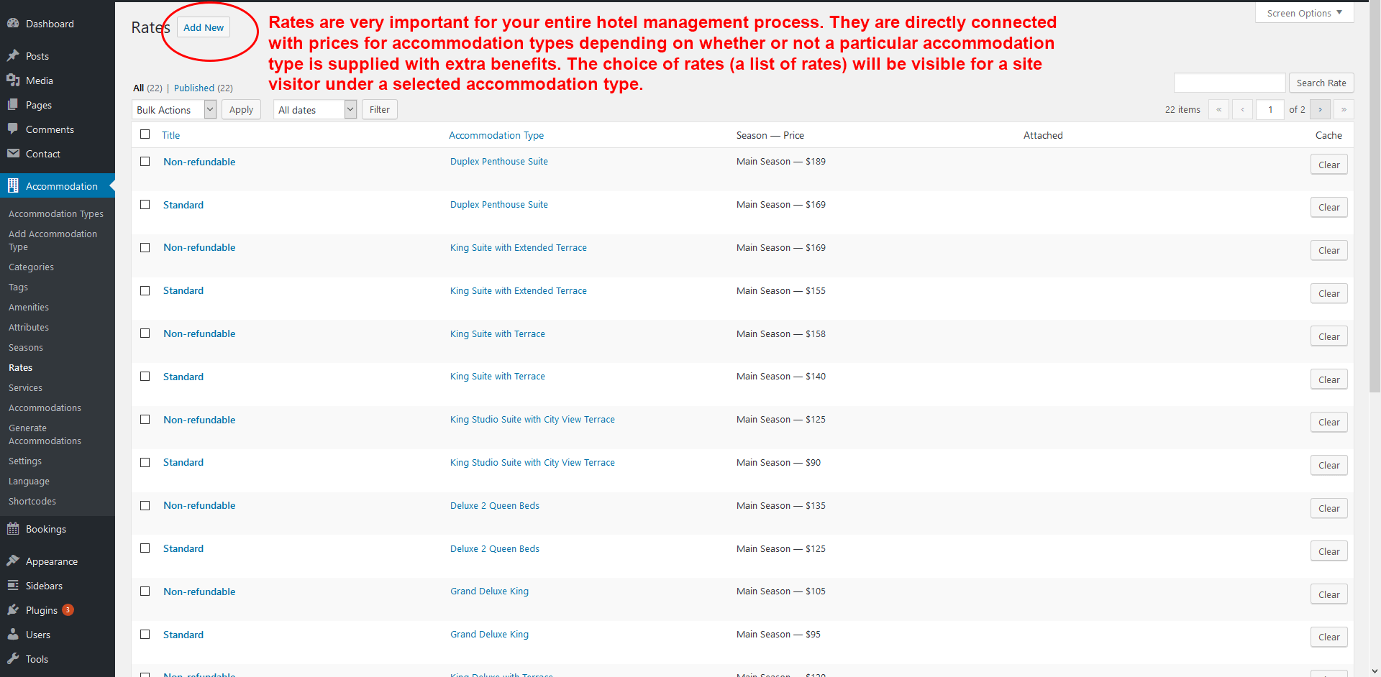This screenshot has width=1381, height=677.
Task: Click the Plugins plug icon
Action: pos(13,610)
